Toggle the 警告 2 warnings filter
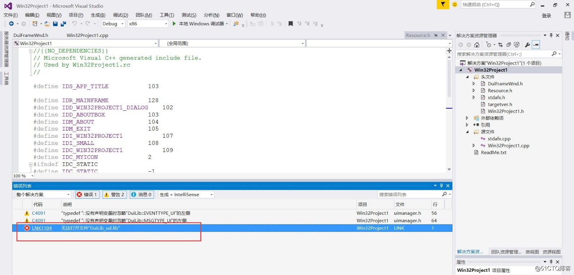 [114, 194]
